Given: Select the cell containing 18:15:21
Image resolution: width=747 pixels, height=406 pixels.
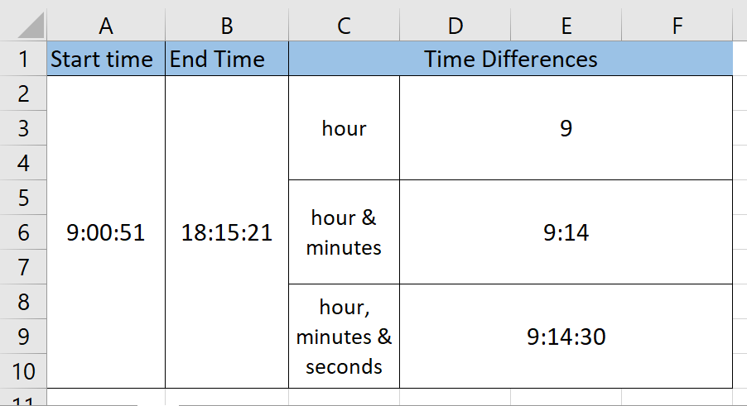Looking at the screenshot, I should coord(226,233).
